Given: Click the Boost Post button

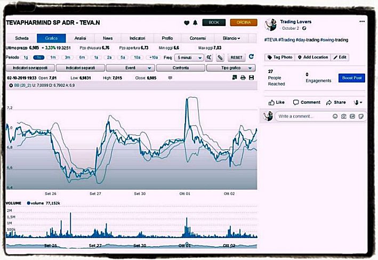Looking at the screenshot, I should click(352, 78).
